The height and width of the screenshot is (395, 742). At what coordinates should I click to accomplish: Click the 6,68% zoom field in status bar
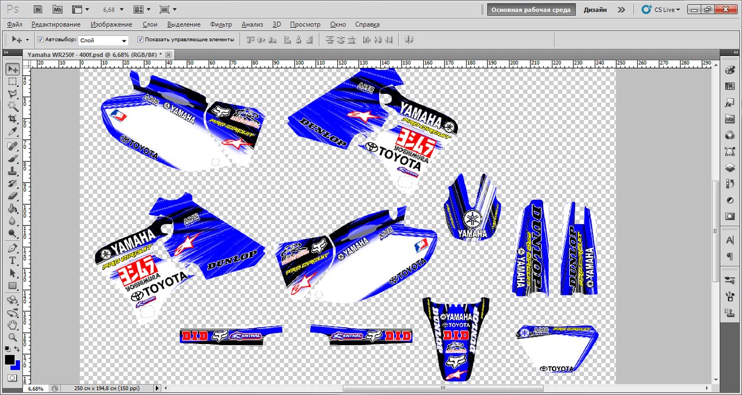coord(36,388)
